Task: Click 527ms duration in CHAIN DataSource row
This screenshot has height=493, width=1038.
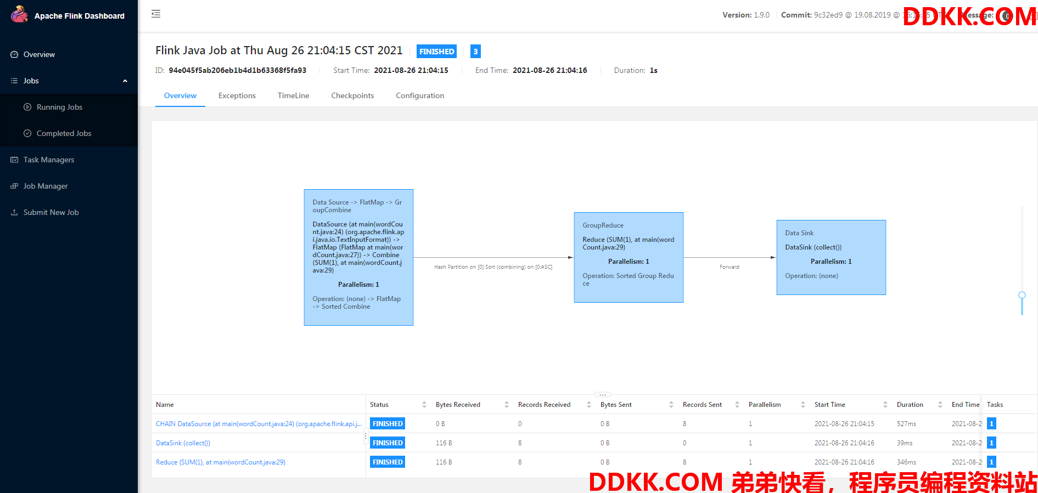Action: coord(906,424)
